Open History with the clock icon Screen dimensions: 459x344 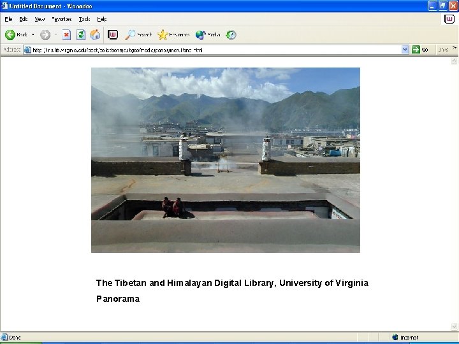coord(231,35)
